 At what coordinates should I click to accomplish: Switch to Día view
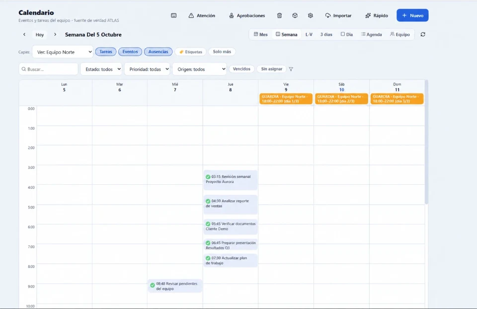(347, 34)
